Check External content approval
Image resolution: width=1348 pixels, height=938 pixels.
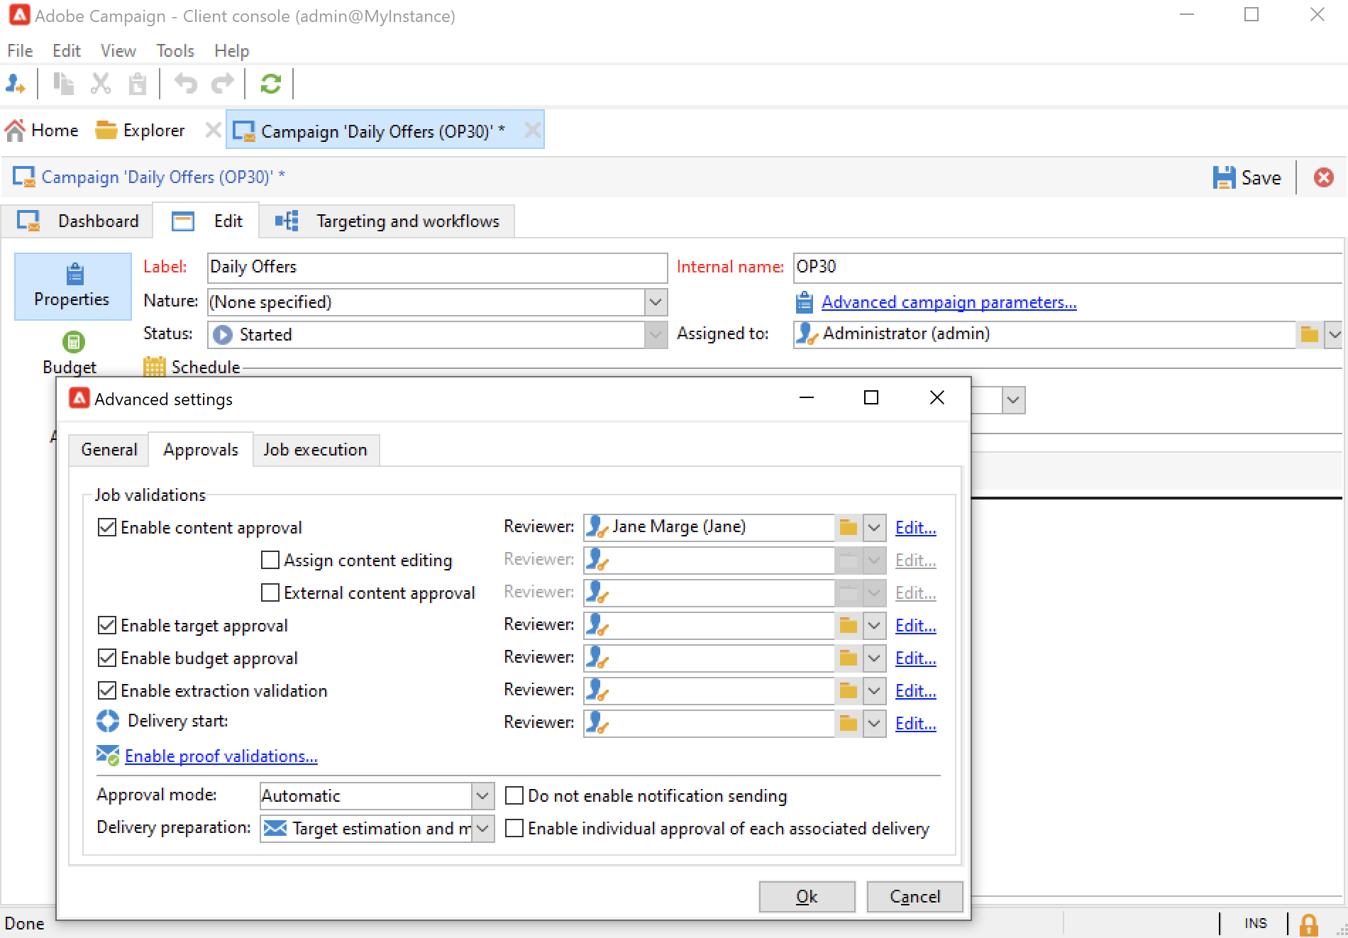[x=270, y=592]
